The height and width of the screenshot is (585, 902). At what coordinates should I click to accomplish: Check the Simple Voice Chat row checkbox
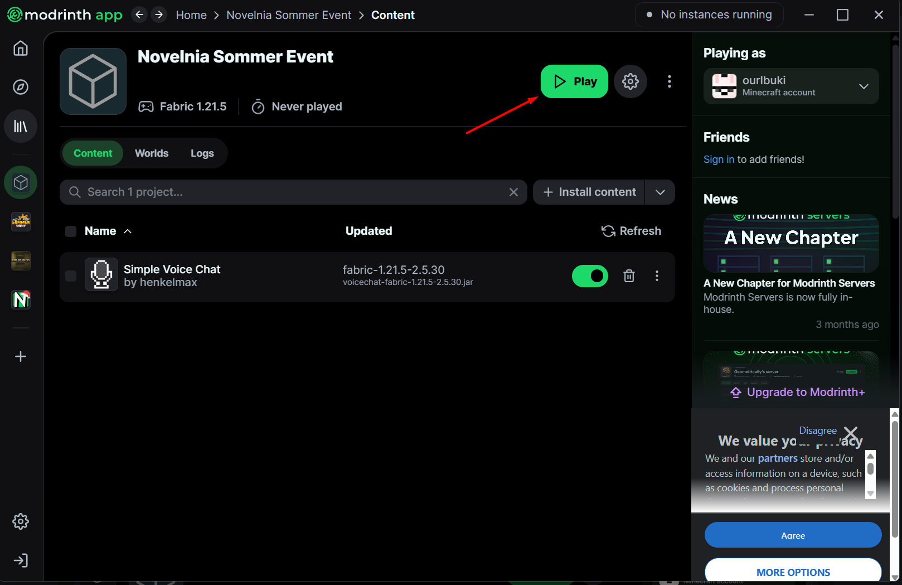(x=71, y=276)
